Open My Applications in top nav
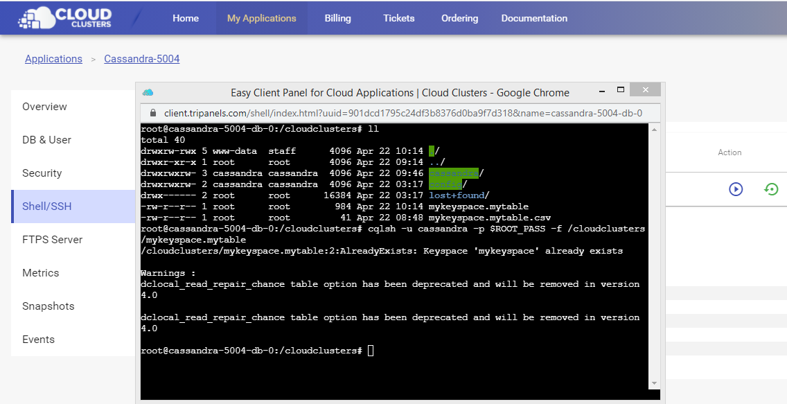The height and width of the screenshot is (404, 787). pyautogui.click(x=261, y=18)
